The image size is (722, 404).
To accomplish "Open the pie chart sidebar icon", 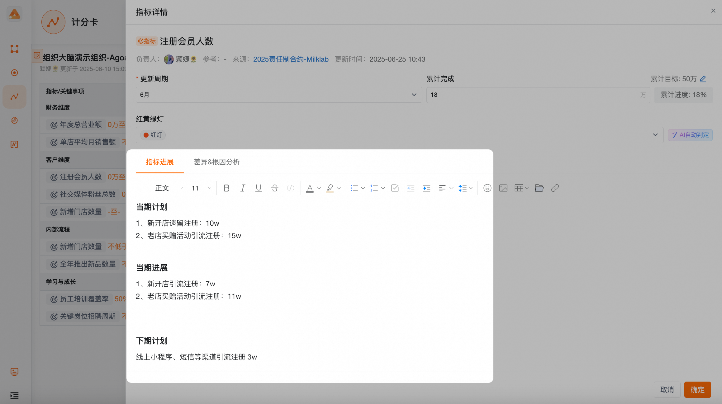I will point(14,120).
